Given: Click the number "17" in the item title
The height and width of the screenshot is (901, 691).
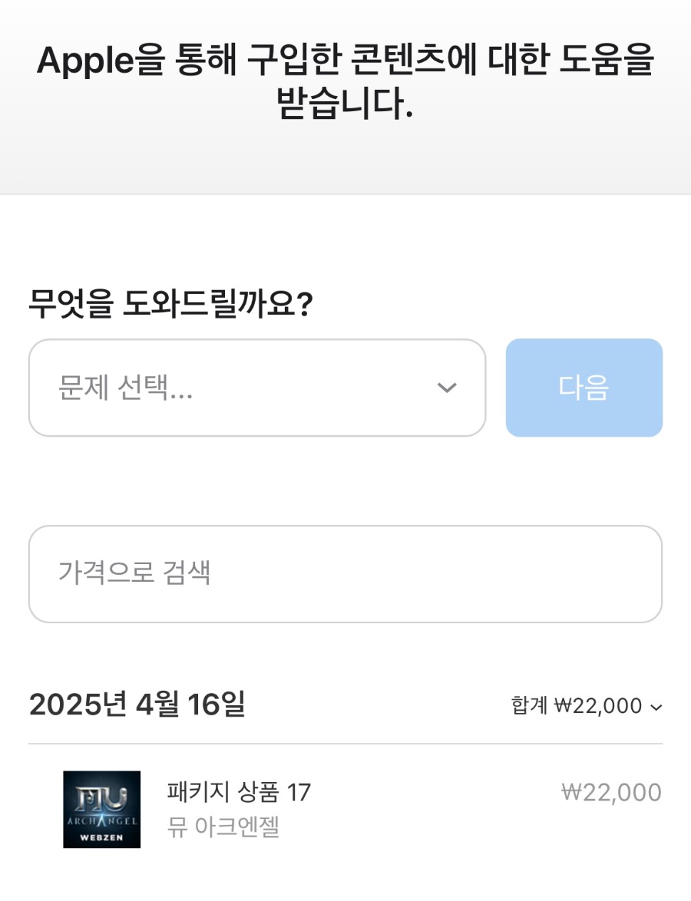Looking at the screenshot, I should click(x=298, y=792).
